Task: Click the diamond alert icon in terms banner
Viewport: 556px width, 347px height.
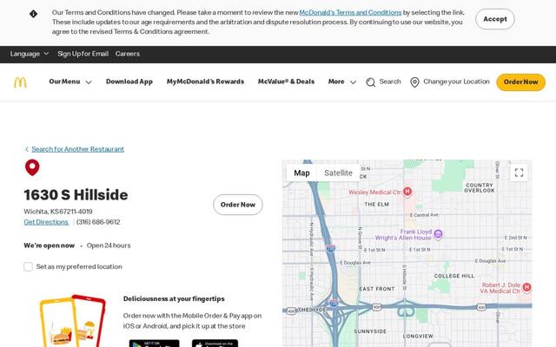Action: coord(33,14)
